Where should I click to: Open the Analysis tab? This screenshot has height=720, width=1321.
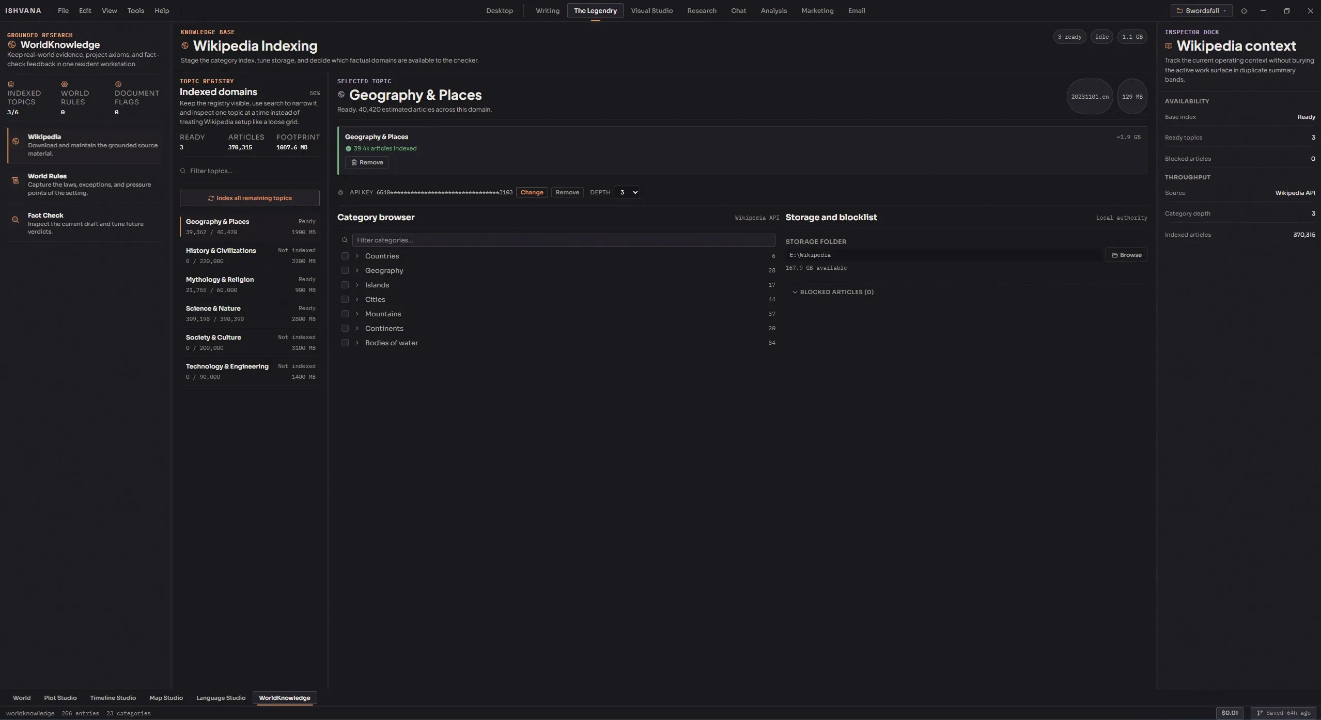point(773,11)
